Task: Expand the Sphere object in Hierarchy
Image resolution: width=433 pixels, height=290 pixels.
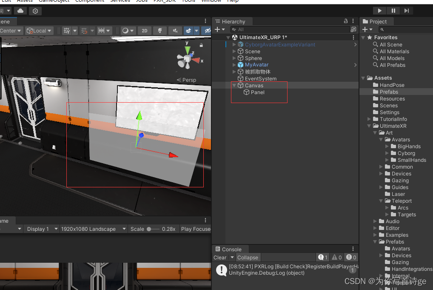Action: click(x=234, y=58)
